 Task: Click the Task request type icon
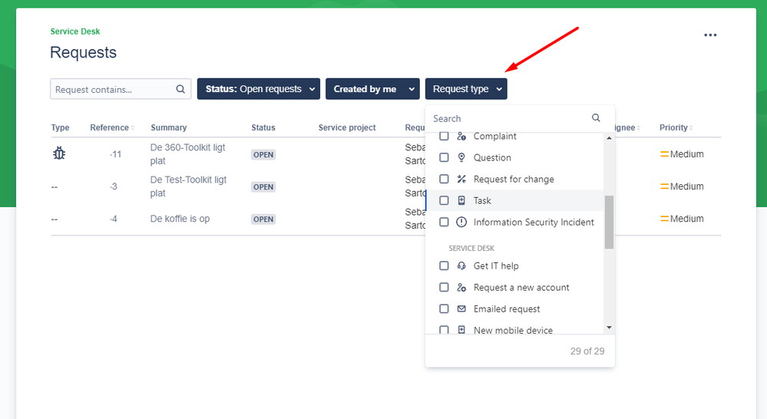(x=461, y=200)
